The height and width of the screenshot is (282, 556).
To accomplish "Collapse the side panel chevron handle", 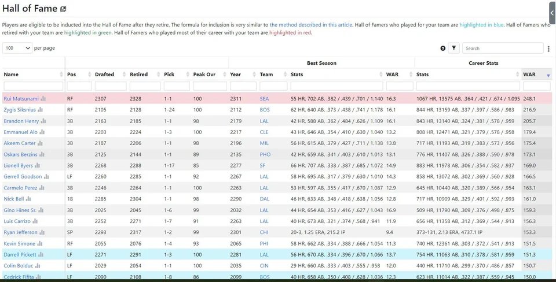I will [552, 13].
